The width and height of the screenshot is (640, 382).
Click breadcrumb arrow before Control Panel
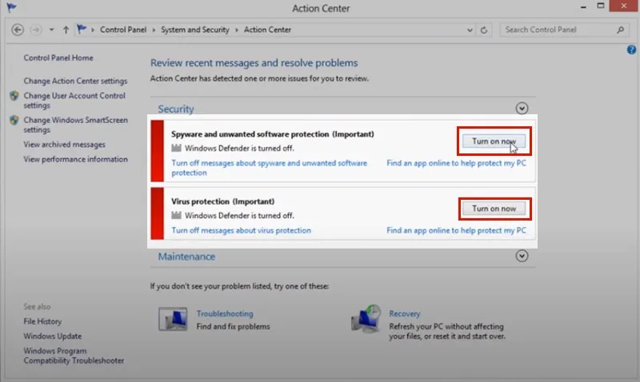(93, 30)
